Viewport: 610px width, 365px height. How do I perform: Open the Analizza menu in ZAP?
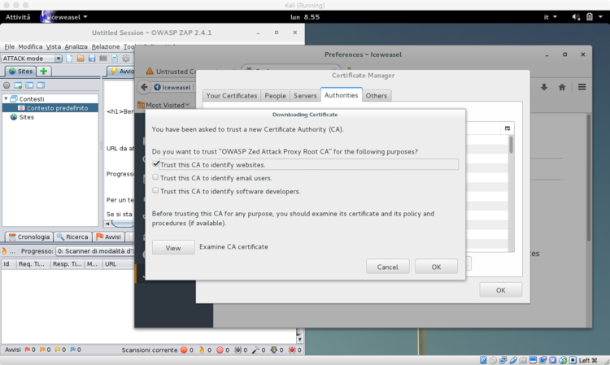(76, 46)
